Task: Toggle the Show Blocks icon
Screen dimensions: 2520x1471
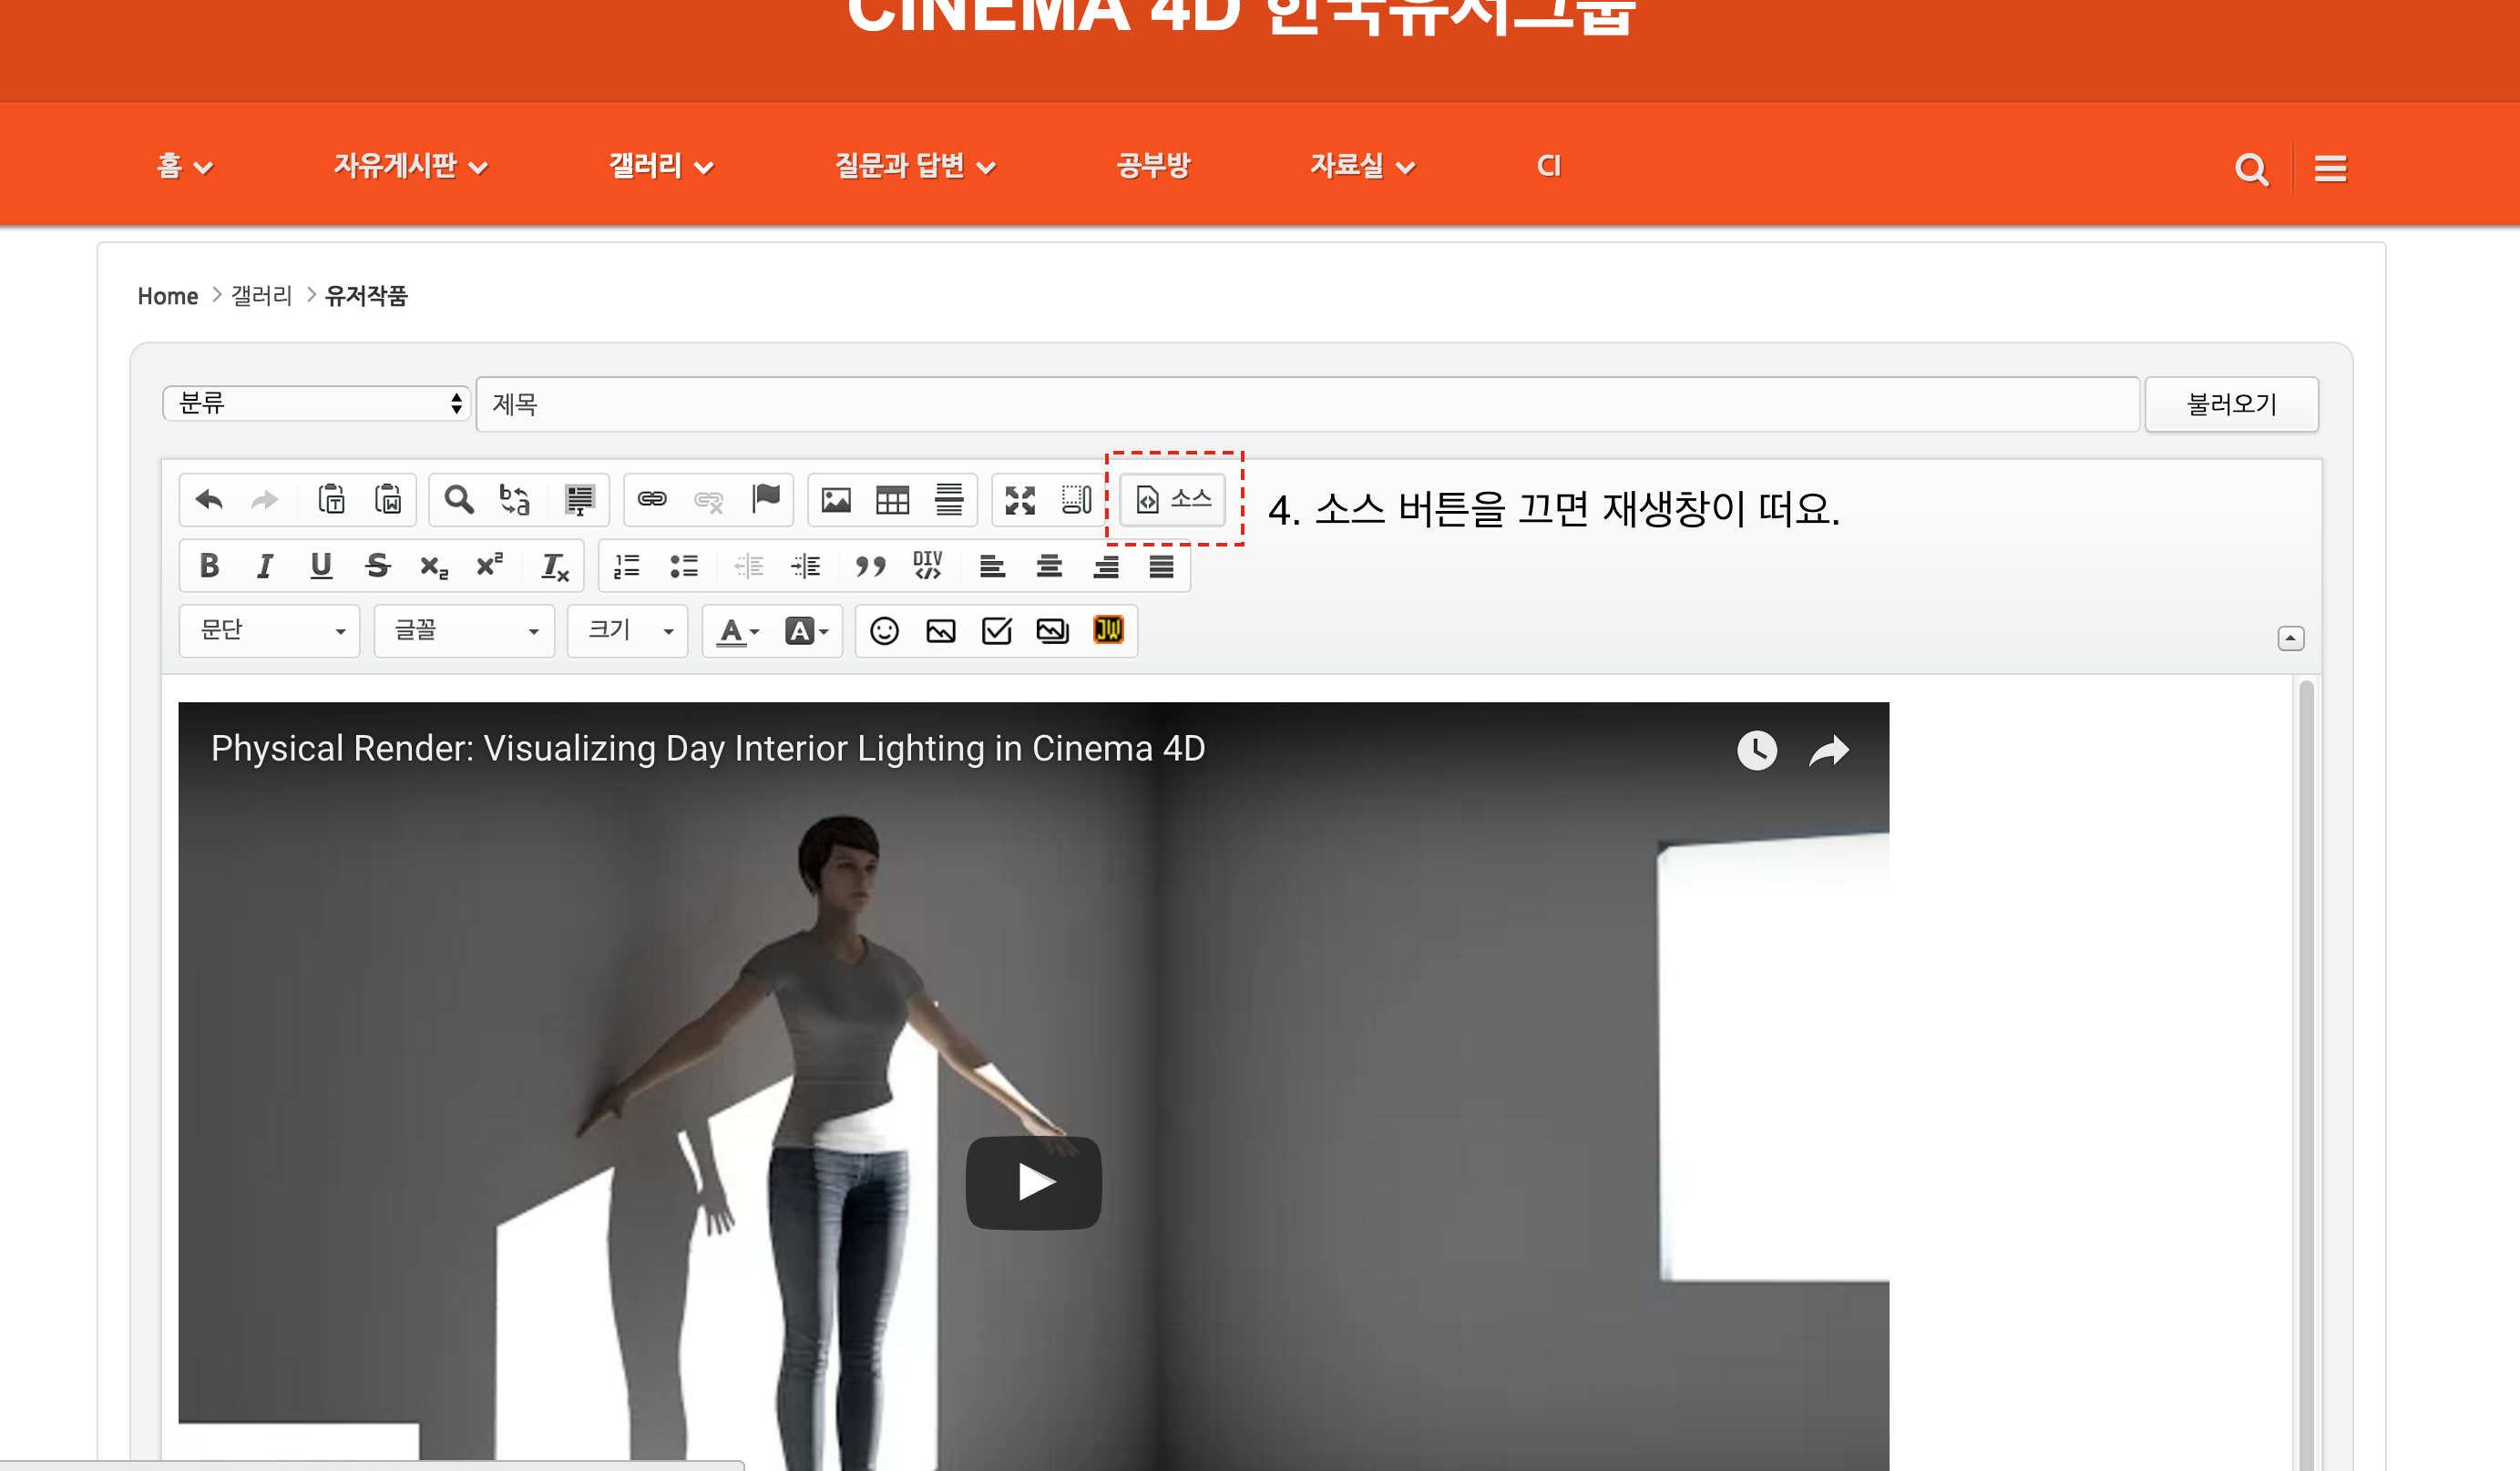Action: [1076, 499]
